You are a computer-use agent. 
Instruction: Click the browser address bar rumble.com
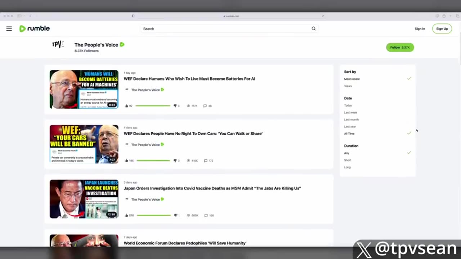click(x=230, y=16)
